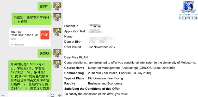Select the 在吗? chat bubble
This screenshot has height=97, width=198.
45,7
